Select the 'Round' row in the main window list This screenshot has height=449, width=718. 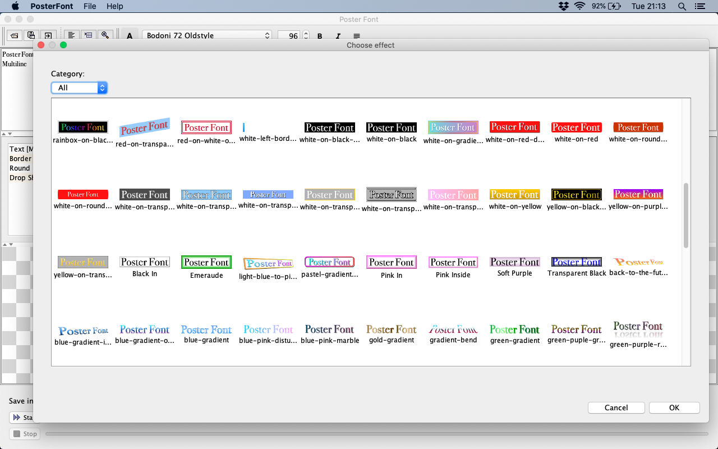[20, 168]
